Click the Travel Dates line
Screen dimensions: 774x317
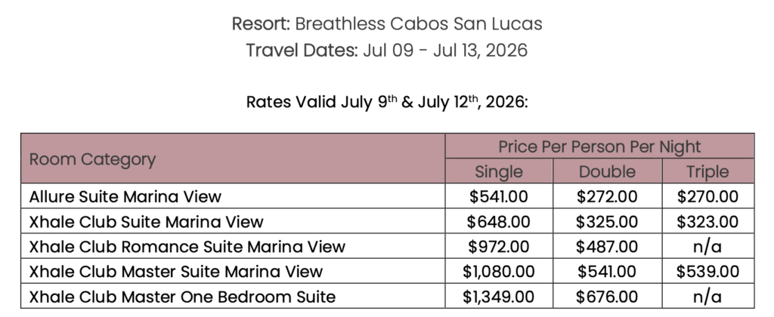point(386,51)
